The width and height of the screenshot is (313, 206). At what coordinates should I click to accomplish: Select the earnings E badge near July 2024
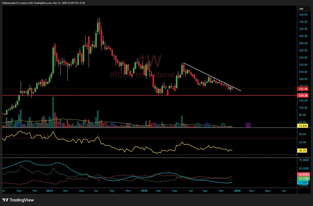click(x=105, y=125)
